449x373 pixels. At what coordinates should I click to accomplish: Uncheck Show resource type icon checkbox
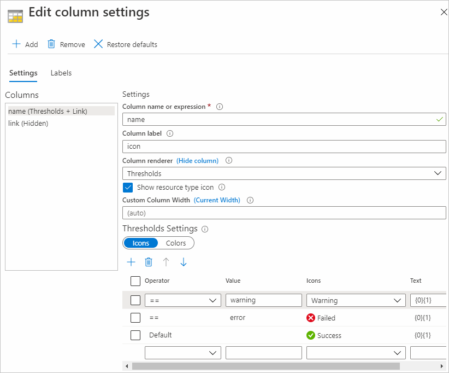[x=128, y=187]
